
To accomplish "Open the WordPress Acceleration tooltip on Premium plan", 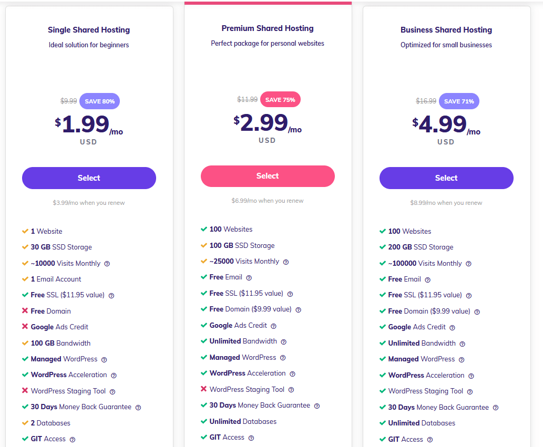I will (x=293, y=373).
